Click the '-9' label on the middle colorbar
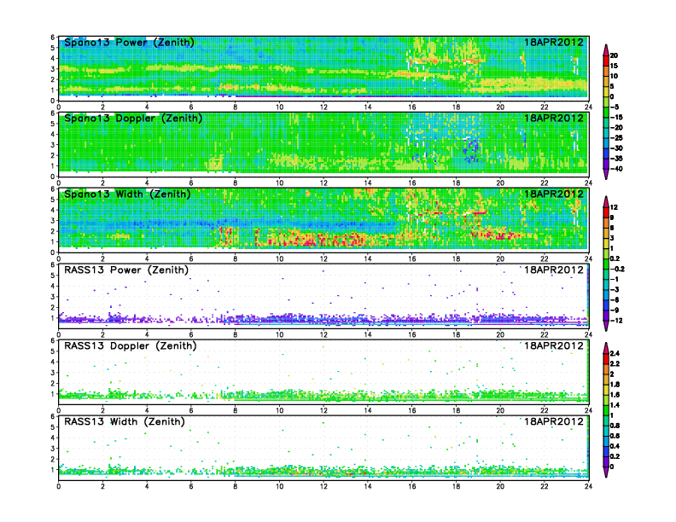Image resolution: width=676 pixels, height=522 pixels. pyautogui.click(x=615, y=310)
